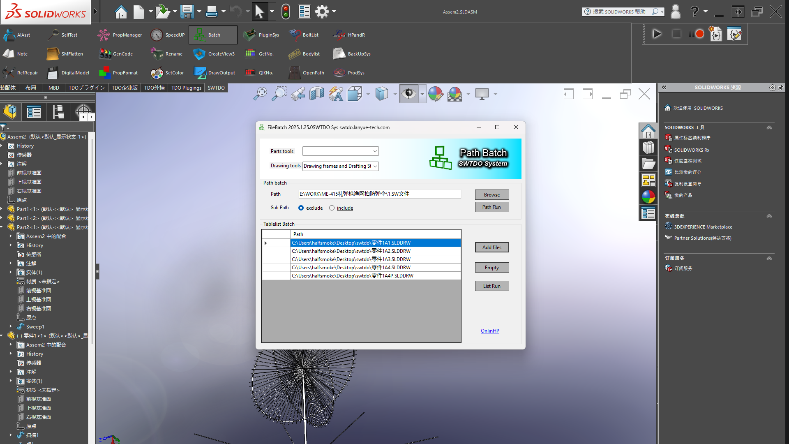Click the BoltList toolbar icon
Image resolution: width=789 pixels, height=444 pixels.
295,35
